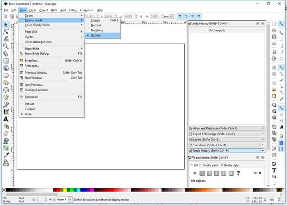Select the Paint bucket tool
Viewport: 287px width, 205px height.
tap(6, 141)
